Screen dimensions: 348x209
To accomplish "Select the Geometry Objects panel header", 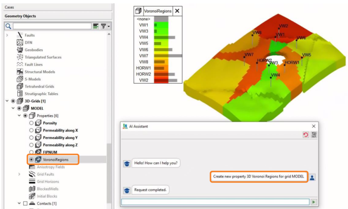I will coord(20,16).
